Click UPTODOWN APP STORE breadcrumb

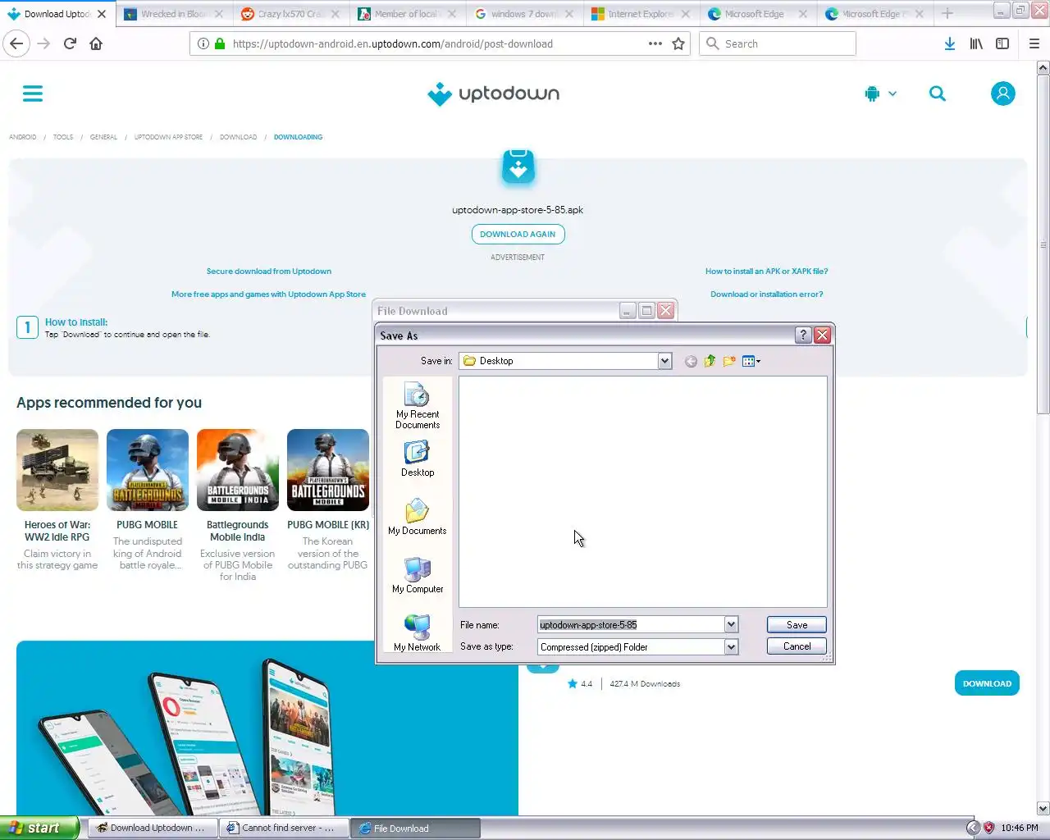(168, 137)
